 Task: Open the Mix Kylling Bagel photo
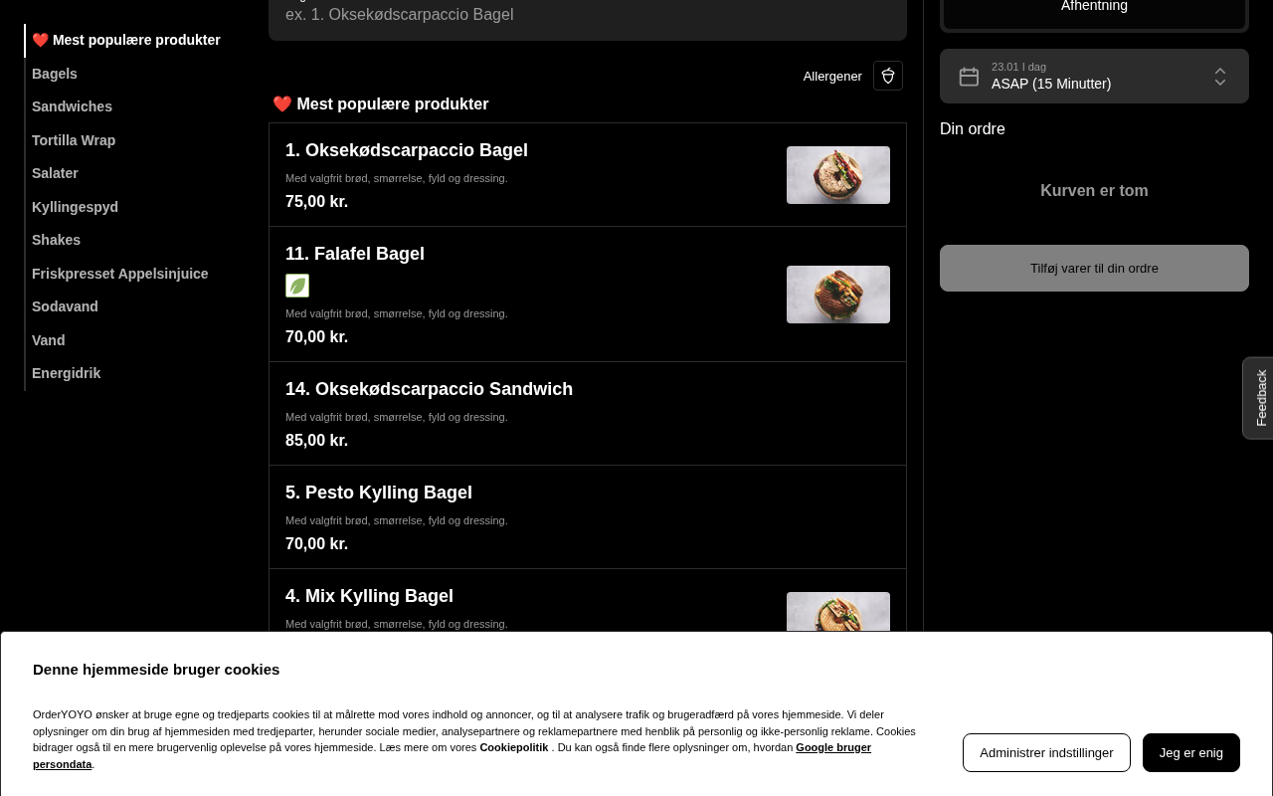click(x=838, y=612)
